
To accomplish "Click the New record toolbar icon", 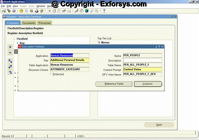I will click(4, 11).
